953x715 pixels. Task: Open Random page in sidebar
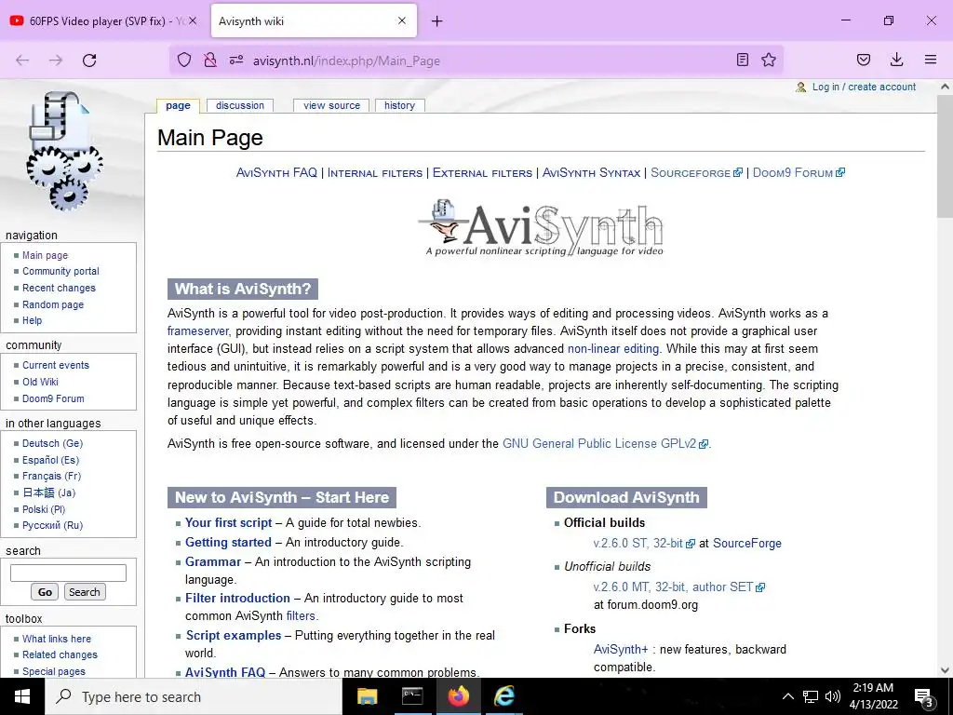coord(53,304)
